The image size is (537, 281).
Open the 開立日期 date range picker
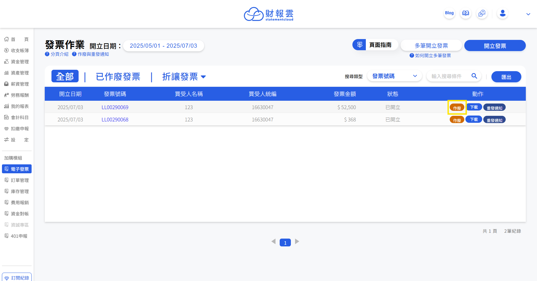tap(163, 46)
